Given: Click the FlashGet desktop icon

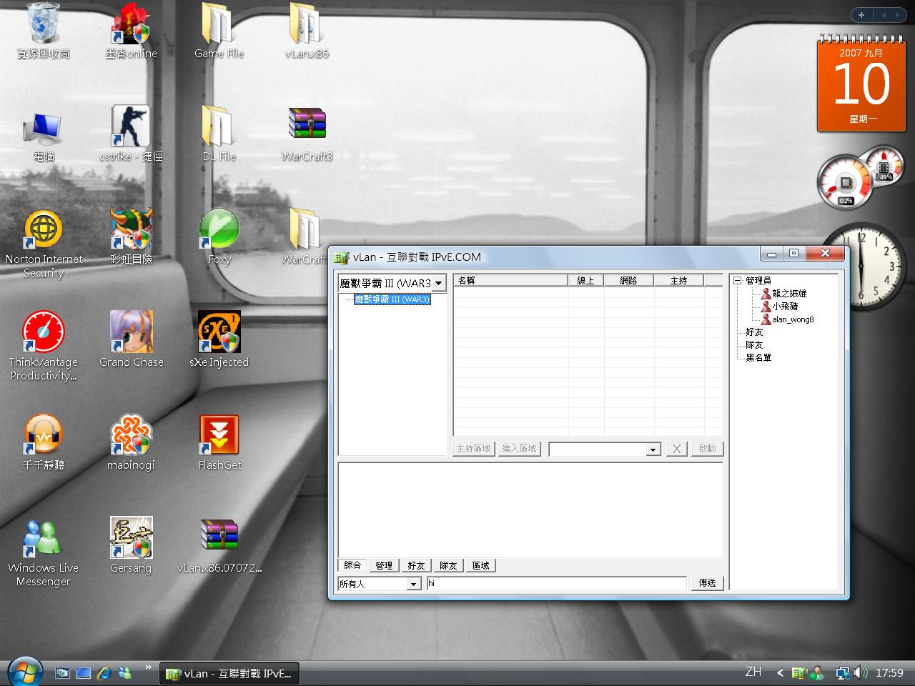Looking at the screenshot, I should tap(219, 435).
